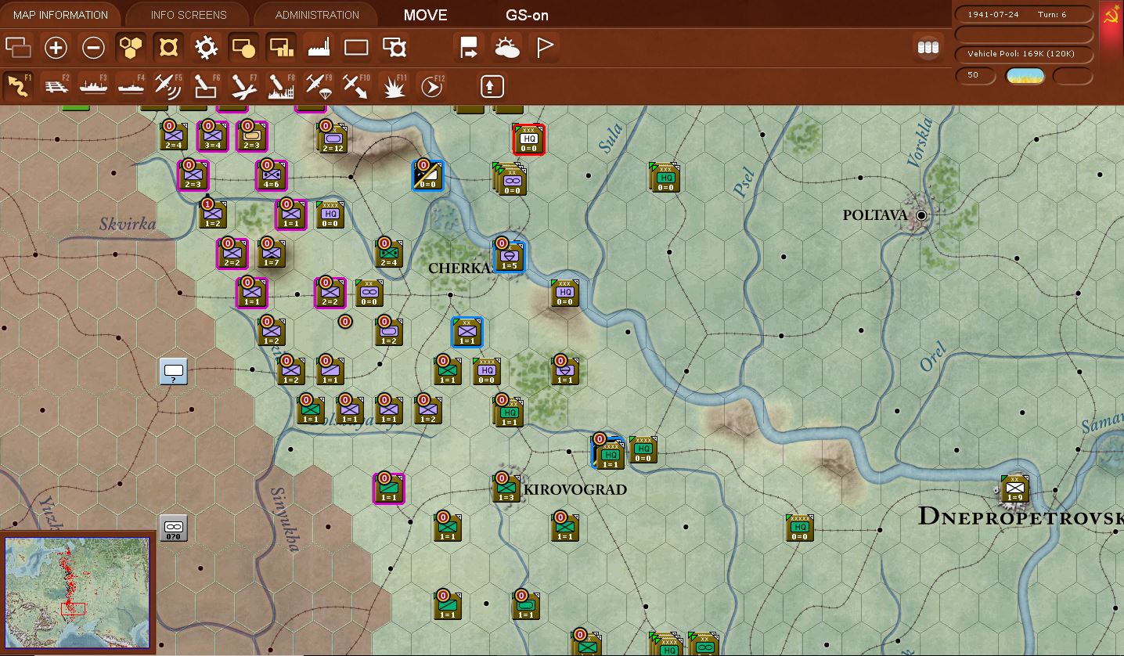The width and height of the screenshot is (1124, 656).
Task: Click the boxed up-arrow icon
Action: coord(491,85)
